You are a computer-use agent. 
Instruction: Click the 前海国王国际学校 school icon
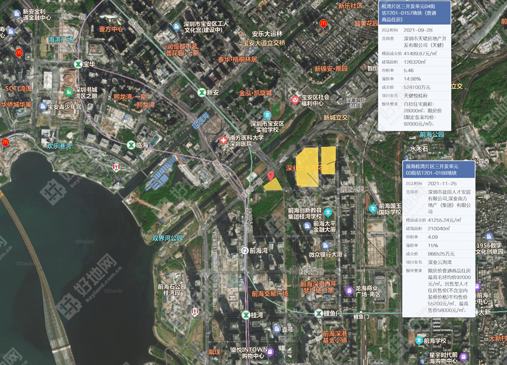(x=373, y=208)
